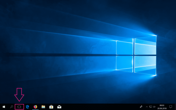The height and width of the screenshot is (110, 176).
Task: Open File Explorer from the taskbar
Action: (43, 107)
